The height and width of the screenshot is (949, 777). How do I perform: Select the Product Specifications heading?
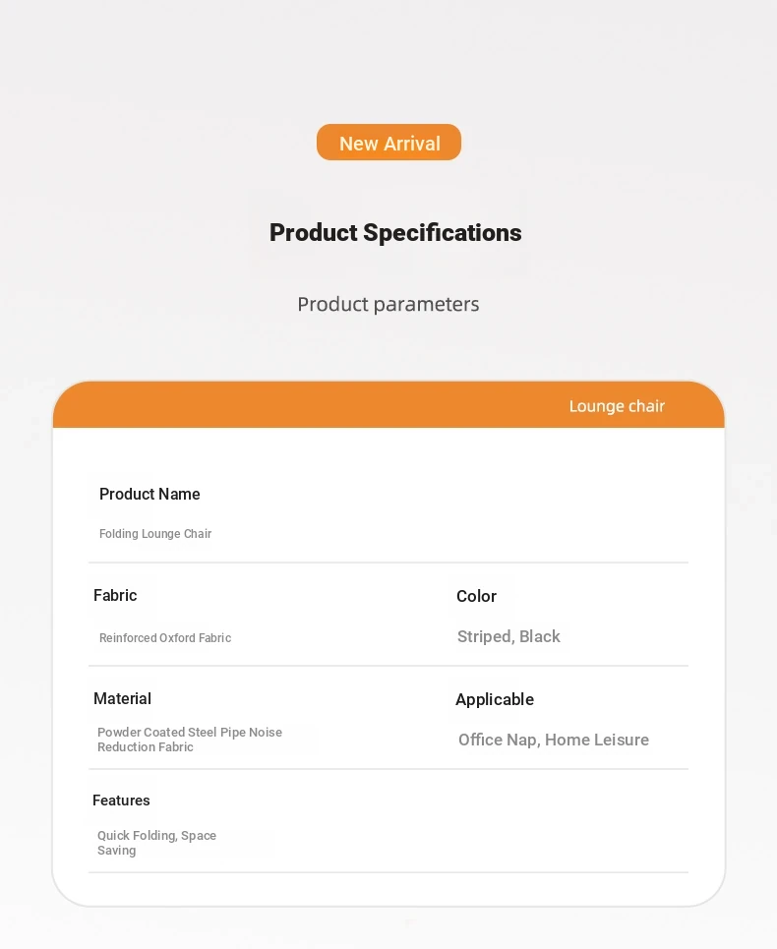tap(395, 233)
